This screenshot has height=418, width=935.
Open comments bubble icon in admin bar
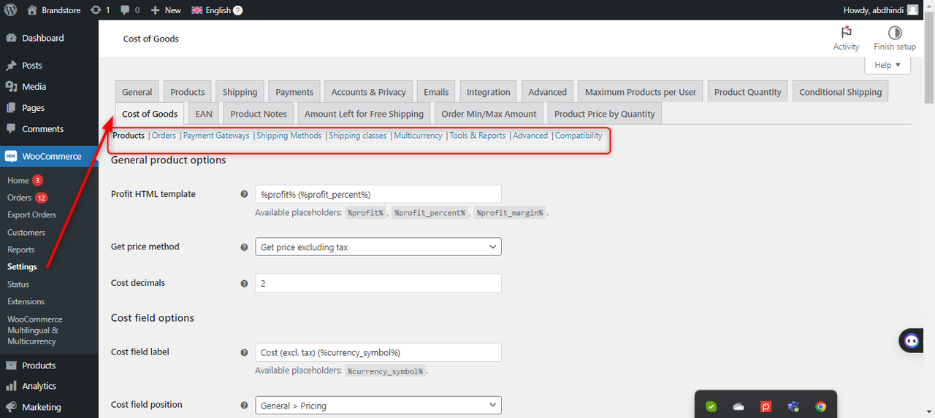125,10
